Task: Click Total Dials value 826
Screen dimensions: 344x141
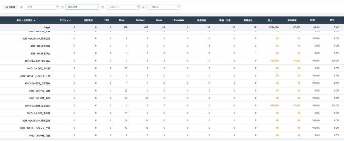Action: [x=125, y=27]
